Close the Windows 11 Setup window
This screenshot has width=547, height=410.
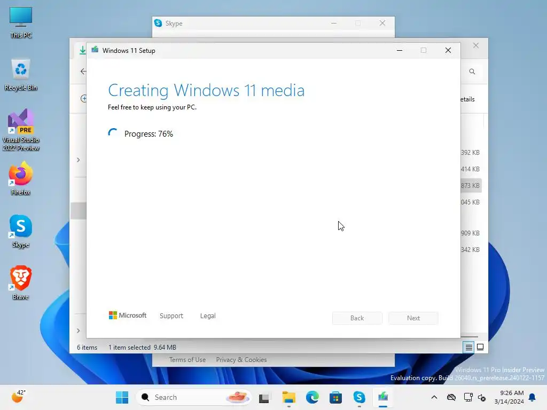(x=448, y=51)
